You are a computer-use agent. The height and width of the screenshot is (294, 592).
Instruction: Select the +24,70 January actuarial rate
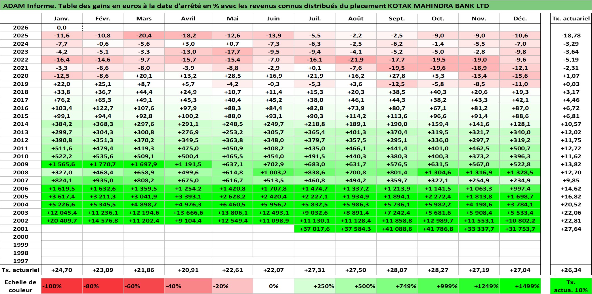tap(62, 270)
